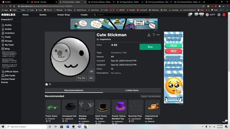Screen dimensions: 230x129
Task: Open a new browser tab with plus
Action: click(x=204, y=2)
